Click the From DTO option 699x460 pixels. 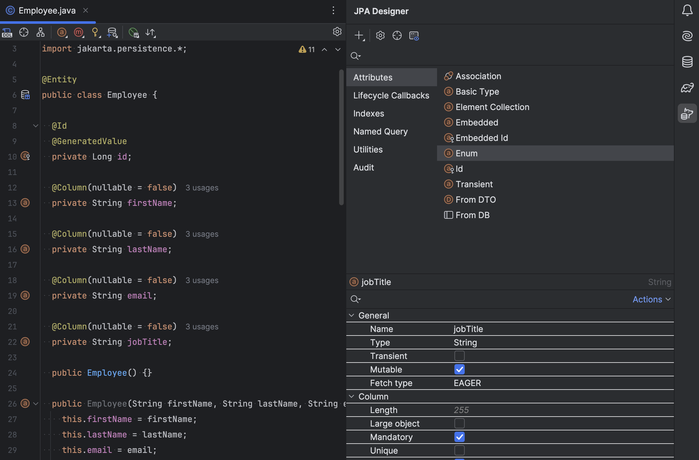(475, 199)
